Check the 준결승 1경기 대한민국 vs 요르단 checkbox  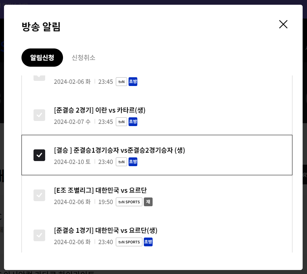click(39, 235)
